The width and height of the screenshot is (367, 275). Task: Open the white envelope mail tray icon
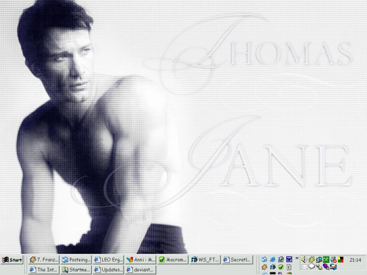(305, 267)
